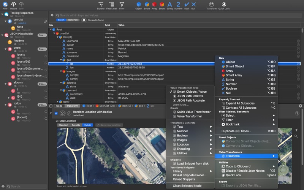This screenshot has width=304, height=190.
Task: Add a Smart Array from the toolbar
Action: 162,5
